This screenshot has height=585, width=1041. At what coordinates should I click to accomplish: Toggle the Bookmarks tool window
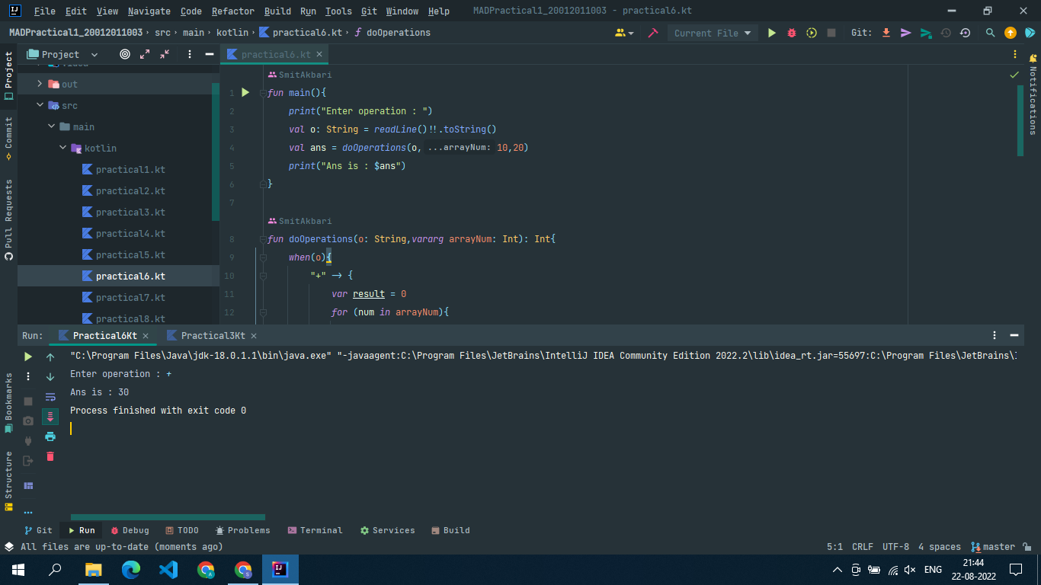(8, 403)
